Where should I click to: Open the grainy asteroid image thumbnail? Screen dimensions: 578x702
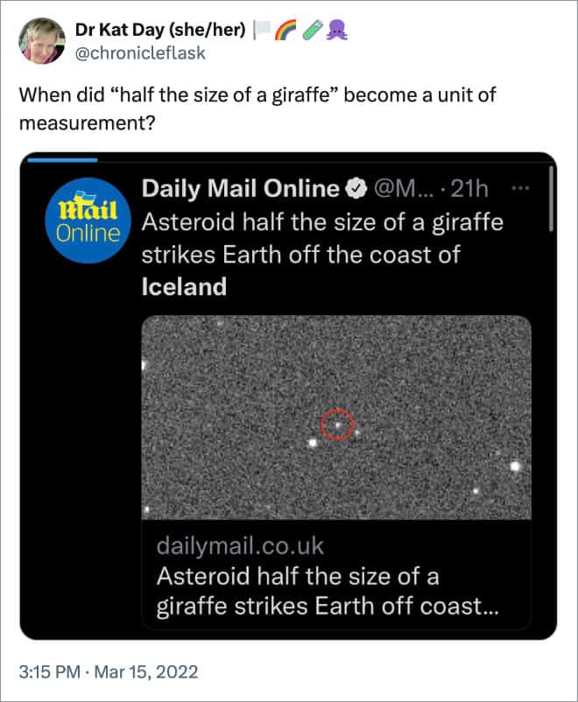point(336,417)
